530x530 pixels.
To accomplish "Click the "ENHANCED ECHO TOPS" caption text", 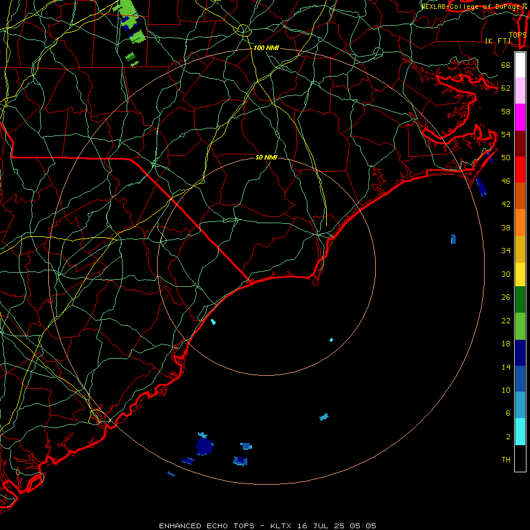I will 207,526.
